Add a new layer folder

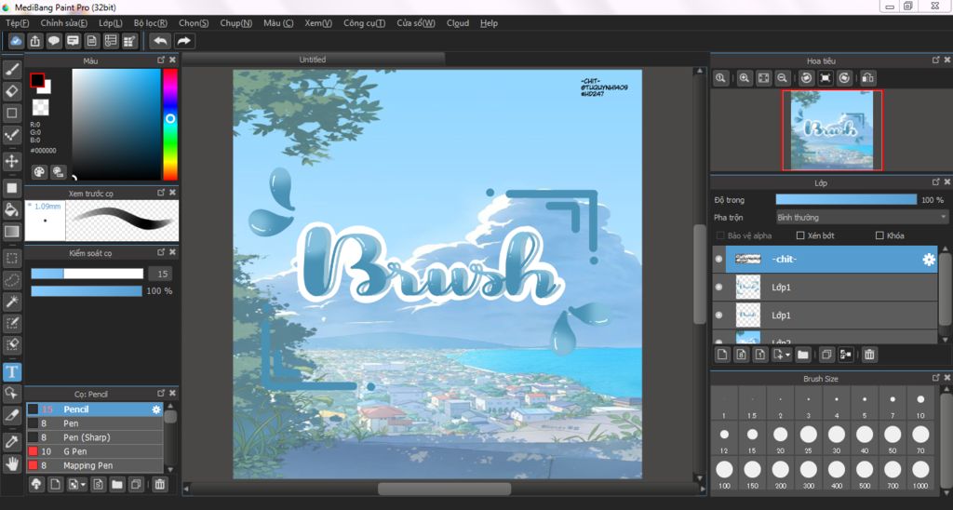point(803,355)
